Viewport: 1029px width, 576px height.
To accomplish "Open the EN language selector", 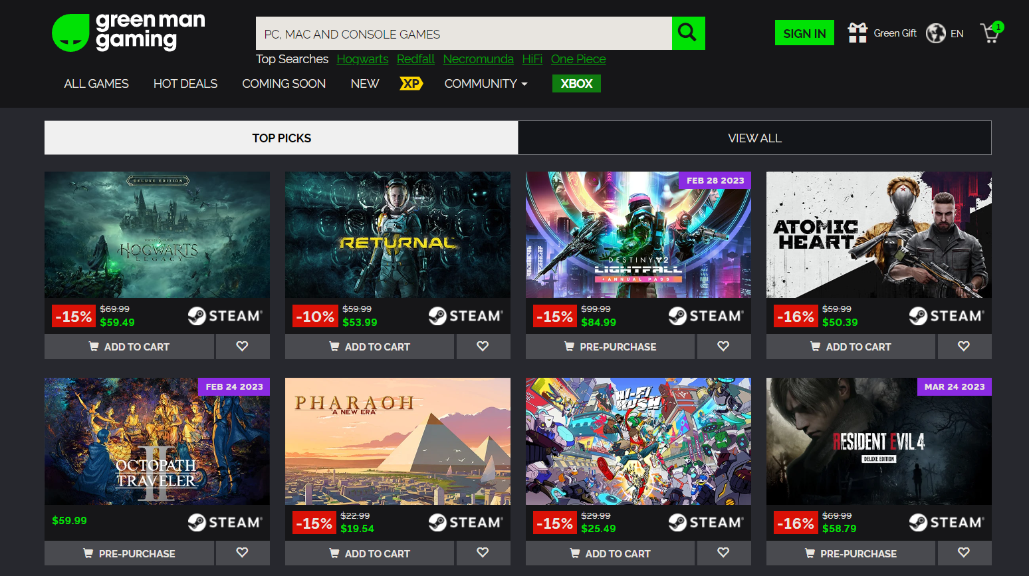I will 957,34.
